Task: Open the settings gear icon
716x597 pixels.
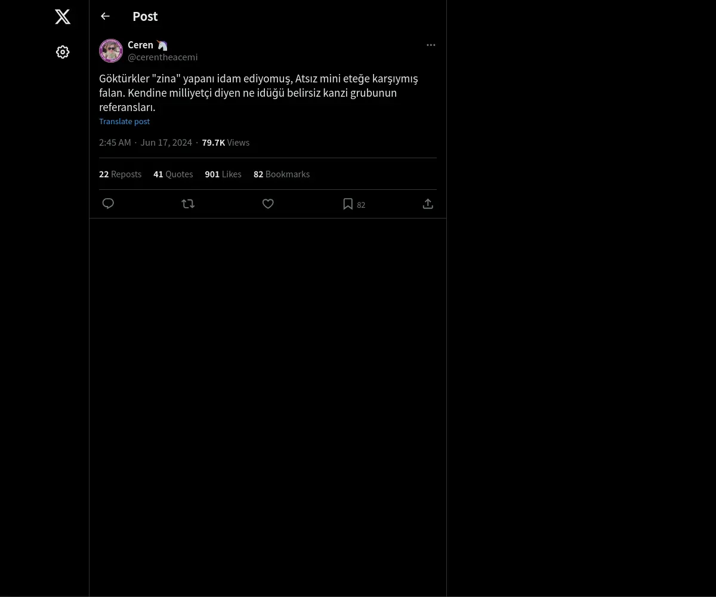Action: point(63,52)
